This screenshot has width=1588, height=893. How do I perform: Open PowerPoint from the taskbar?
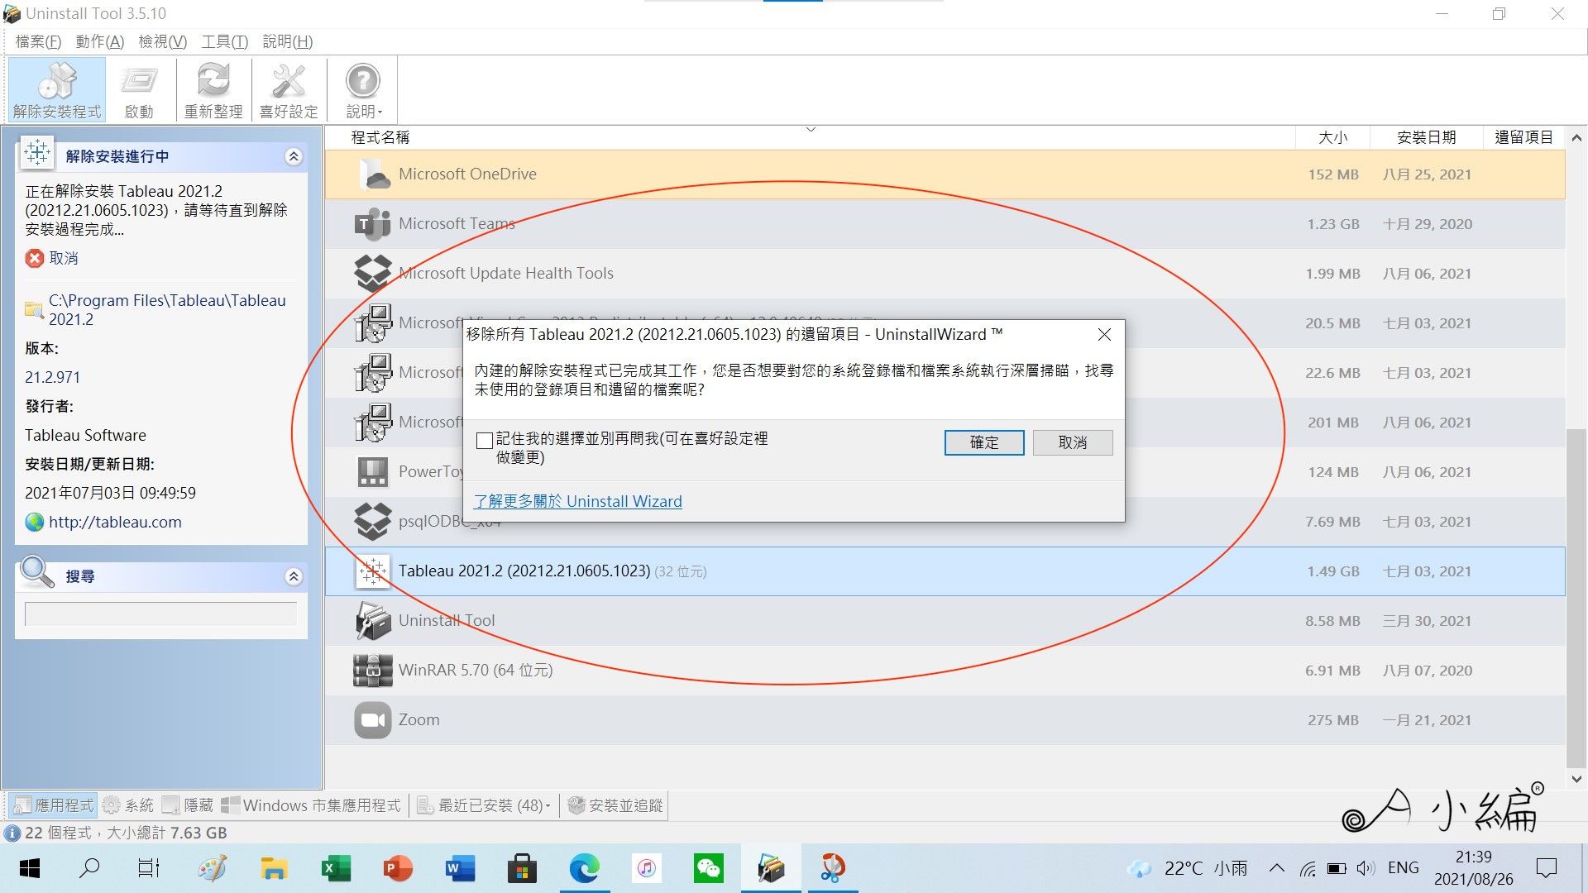pyautogui.click(x=398, y=868)
